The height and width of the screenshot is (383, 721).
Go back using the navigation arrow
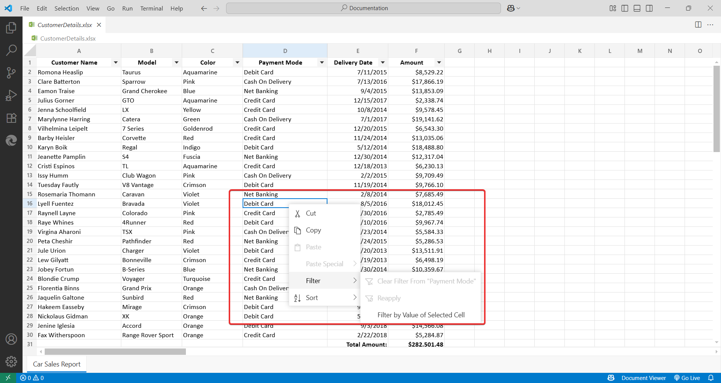204,8
